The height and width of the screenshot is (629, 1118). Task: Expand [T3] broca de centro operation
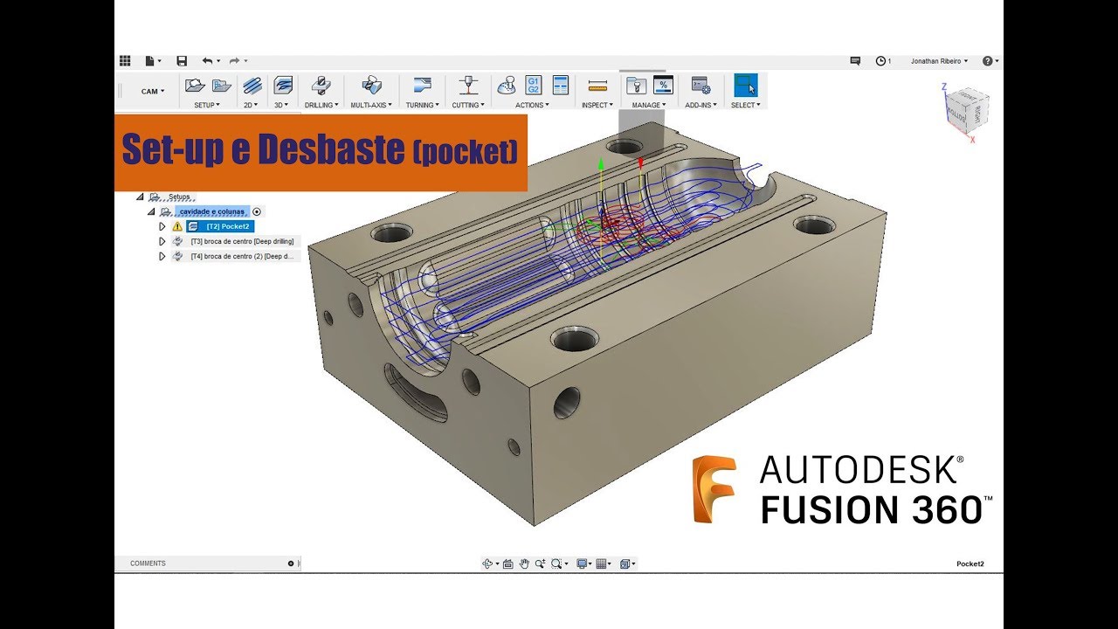162,241
